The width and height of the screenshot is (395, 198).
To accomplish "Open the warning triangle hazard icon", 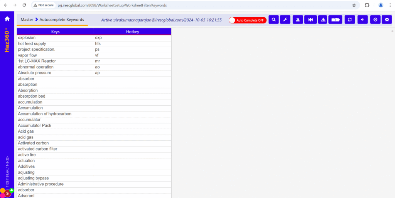I will (x=323, y=20).
